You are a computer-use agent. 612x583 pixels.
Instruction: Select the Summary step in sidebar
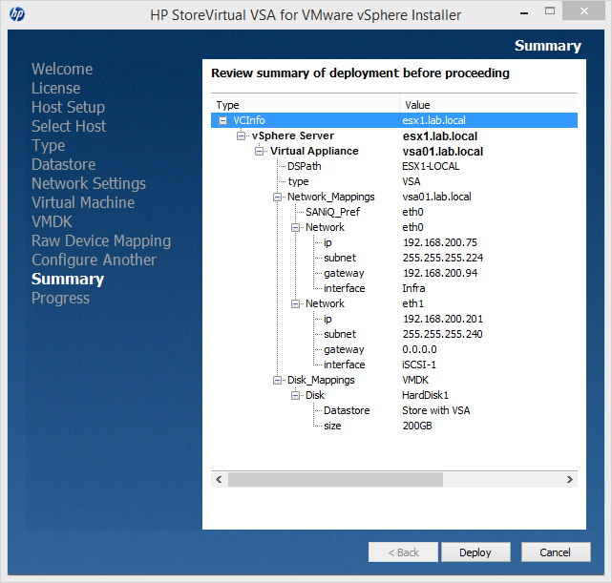click(68, 280)
